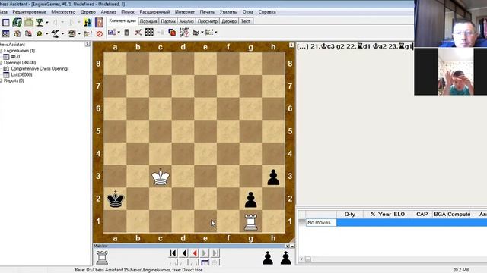
Task: Click the checkered board pattern icon
Action: coord(149,32)
